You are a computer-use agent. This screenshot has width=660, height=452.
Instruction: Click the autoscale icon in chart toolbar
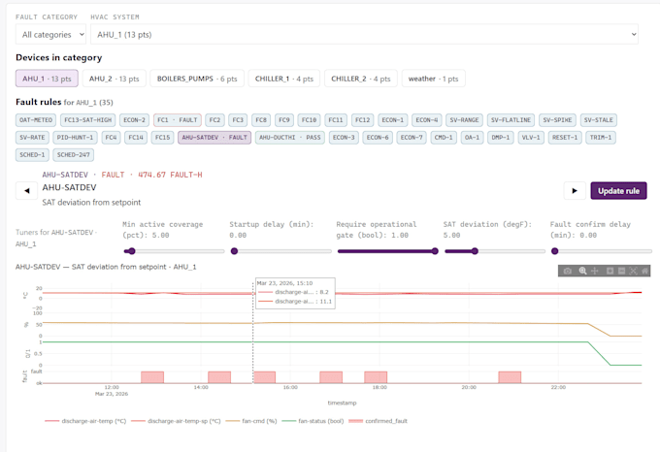coord(634,272)
